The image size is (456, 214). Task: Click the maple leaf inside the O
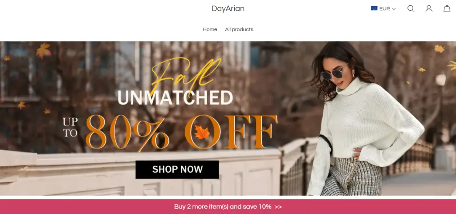coord(202,132)
